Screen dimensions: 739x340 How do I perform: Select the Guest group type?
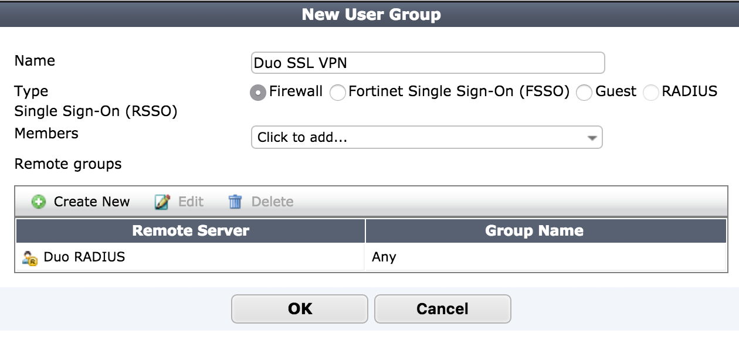[584, 92]
